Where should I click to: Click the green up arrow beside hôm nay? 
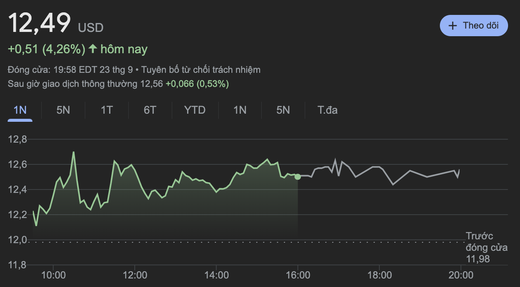(92, 49)
